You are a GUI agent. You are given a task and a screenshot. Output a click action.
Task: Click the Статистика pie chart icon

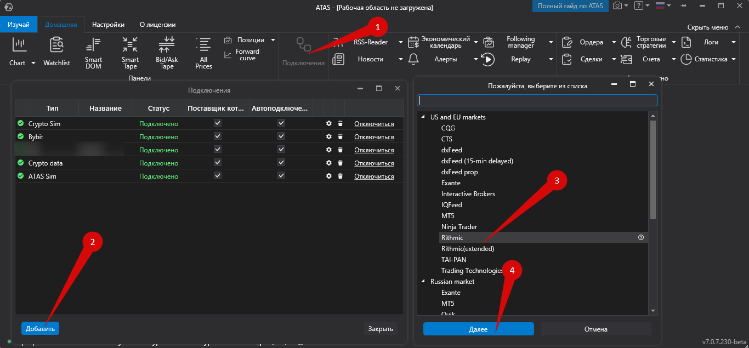(686, 59)
